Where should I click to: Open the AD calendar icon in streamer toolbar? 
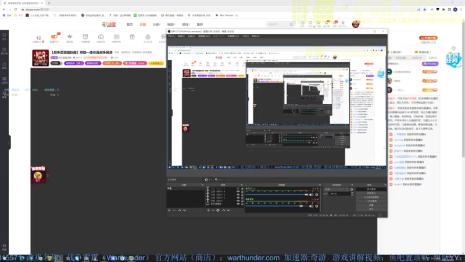click(x=117, y=37)
